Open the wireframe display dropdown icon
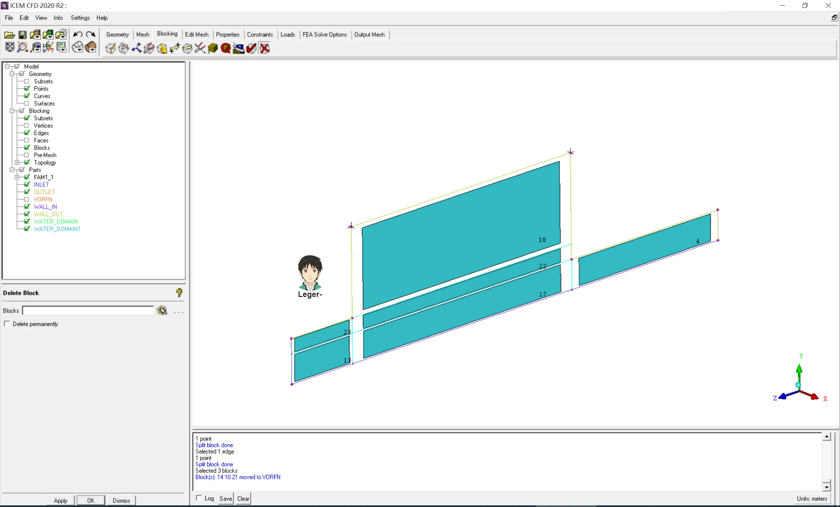Image resolution: width=840 pixels, height=507 pixels. click(78, 47)
